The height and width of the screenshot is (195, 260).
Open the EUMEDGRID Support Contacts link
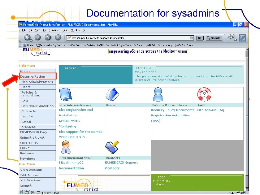(x=121, y=165)
